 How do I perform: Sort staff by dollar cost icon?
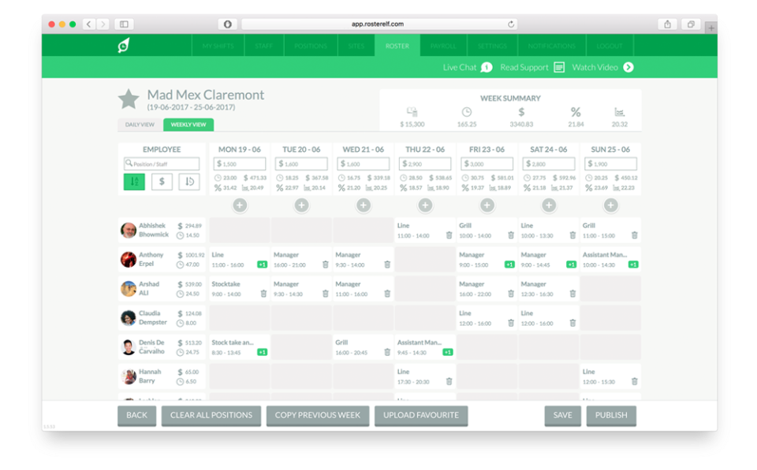click(x=162, y=181)
